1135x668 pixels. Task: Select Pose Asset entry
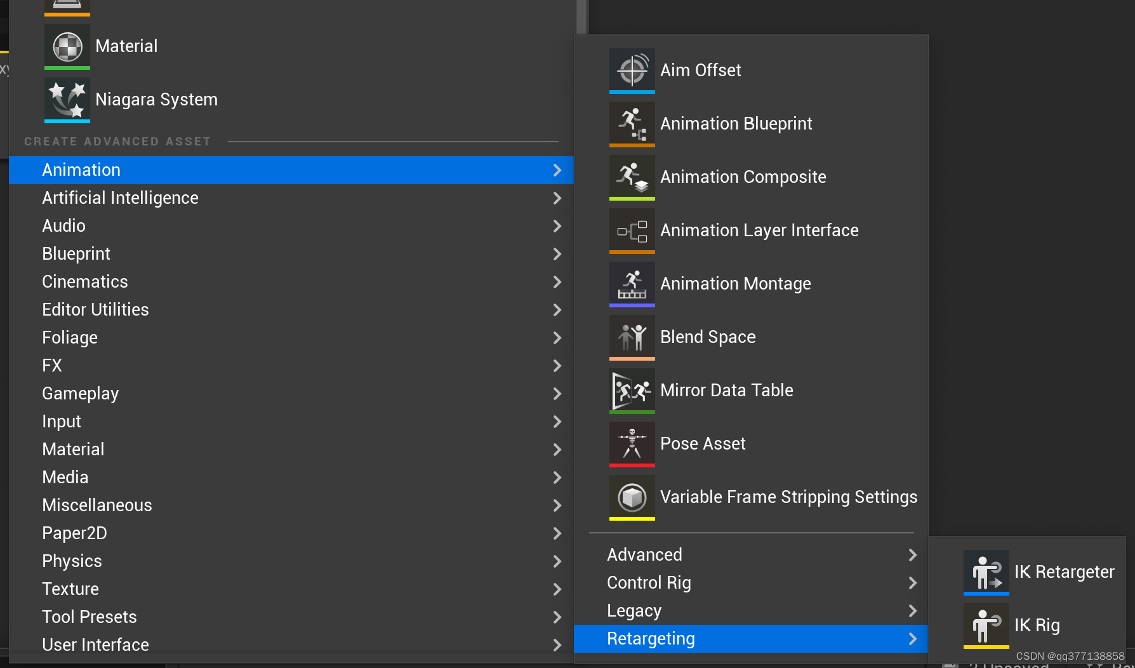(752, 444)
